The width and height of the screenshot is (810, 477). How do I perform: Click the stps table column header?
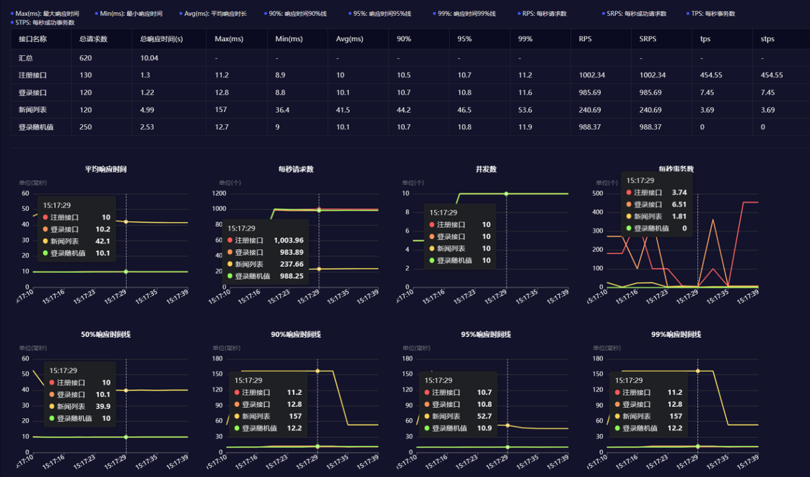pos(768,39)
